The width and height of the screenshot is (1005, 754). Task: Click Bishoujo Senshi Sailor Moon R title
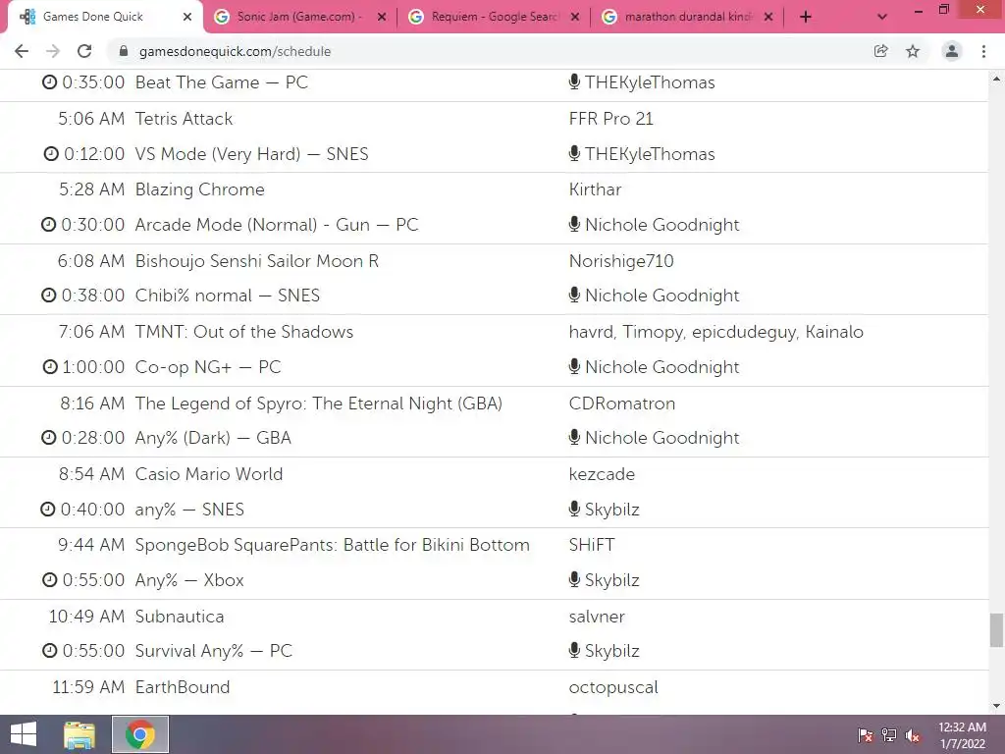(257, 261)
